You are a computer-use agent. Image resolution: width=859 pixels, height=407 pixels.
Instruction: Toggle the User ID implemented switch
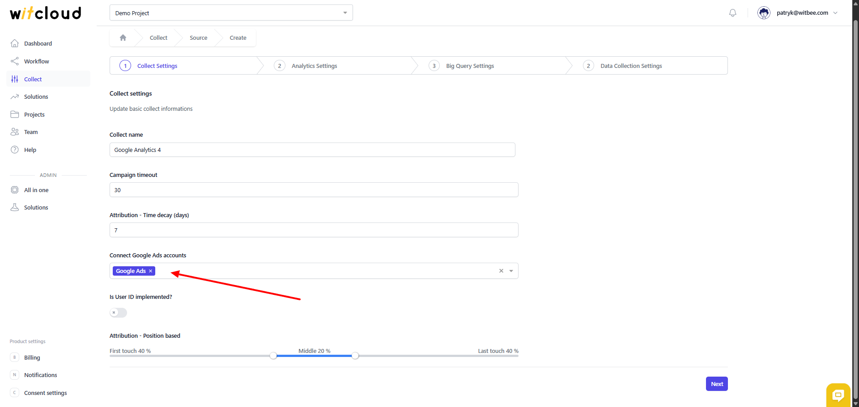tap(118, 313)
